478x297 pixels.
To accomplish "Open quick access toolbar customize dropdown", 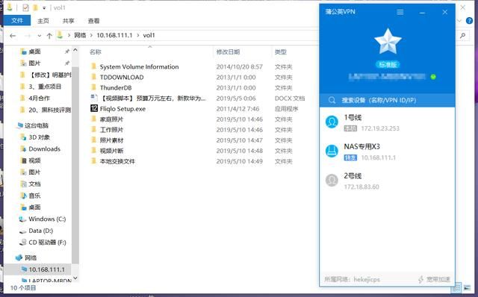I will pos(44,8).
